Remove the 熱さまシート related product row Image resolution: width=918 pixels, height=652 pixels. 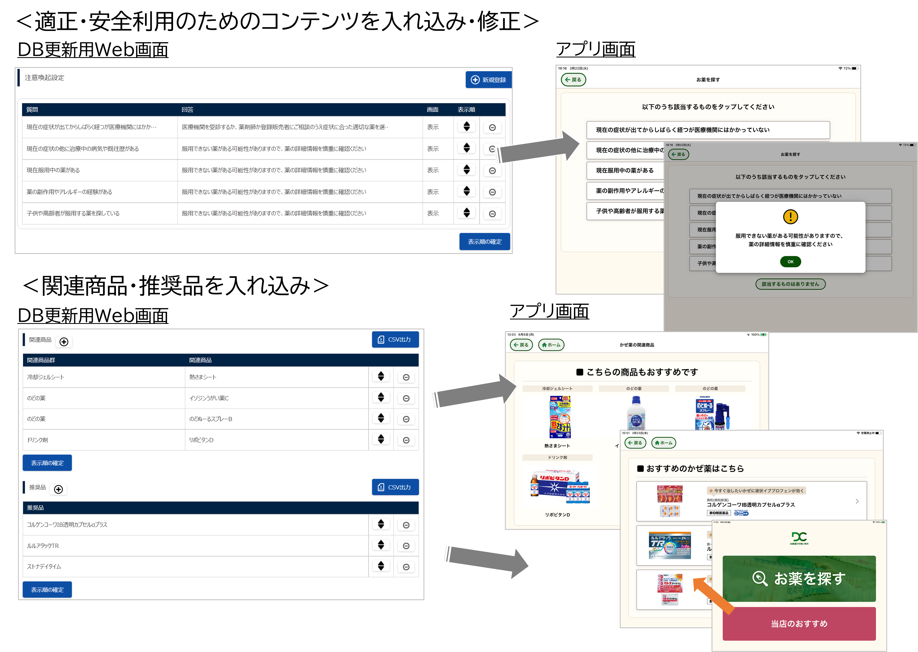pyautogui.click(x=406, y=377)
